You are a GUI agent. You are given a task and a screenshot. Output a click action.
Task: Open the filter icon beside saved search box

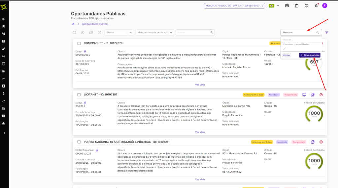pyautogui.click(x=327, y=33)
